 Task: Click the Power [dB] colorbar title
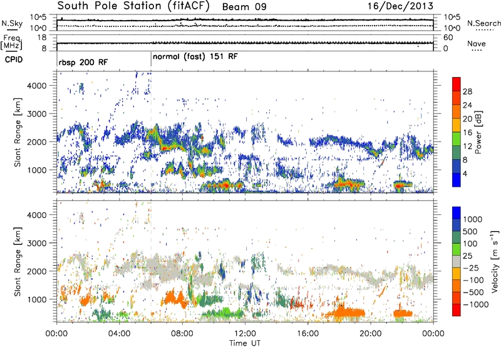tap(478, 132)
